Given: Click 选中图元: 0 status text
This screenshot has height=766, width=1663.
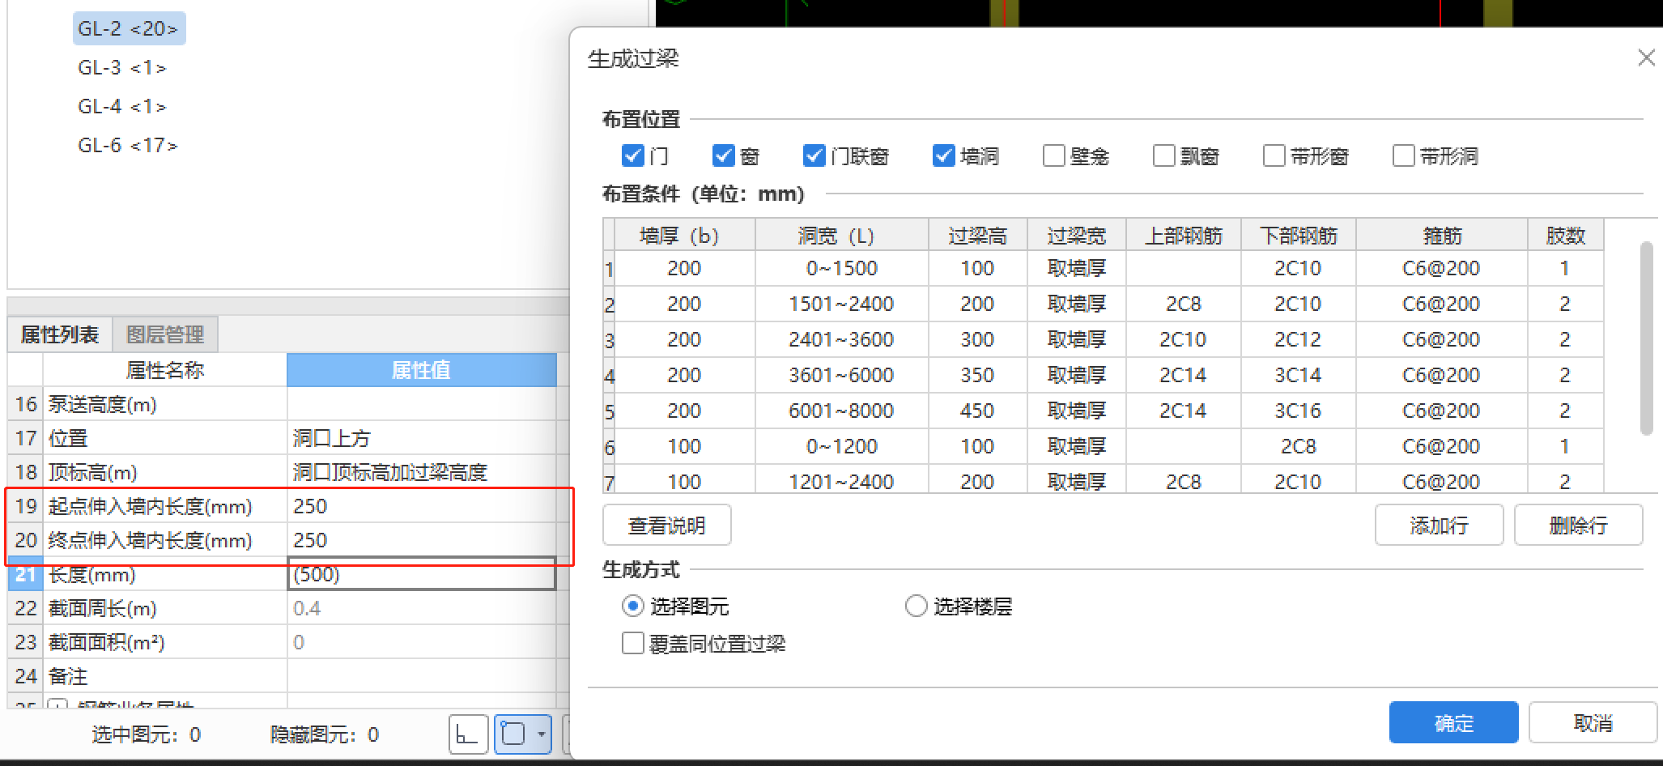Looking at the screenshot, I should (146, 734).
